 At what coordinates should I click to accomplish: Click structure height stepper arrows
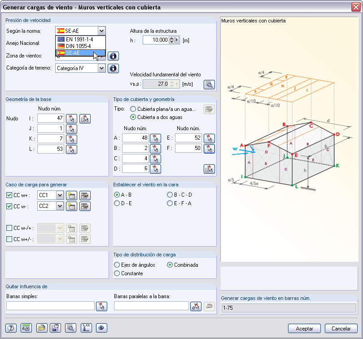tap(171, 40)
